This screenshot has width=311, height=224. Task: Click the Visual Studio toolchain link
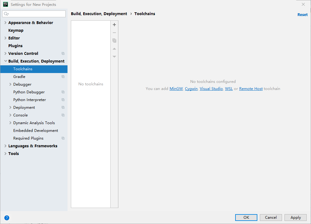click(211, 89)
